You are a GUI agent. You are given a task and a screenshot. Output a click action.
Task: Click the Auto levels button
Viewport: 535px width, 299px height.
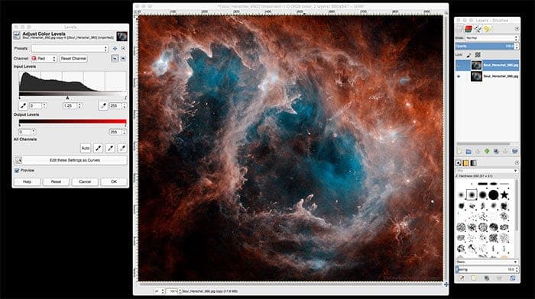click(x=86, y=148)
